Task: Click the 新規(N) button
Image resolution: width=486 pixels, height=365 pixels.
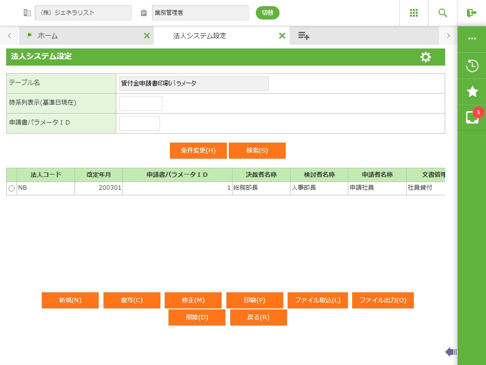Action: [70, 300]
